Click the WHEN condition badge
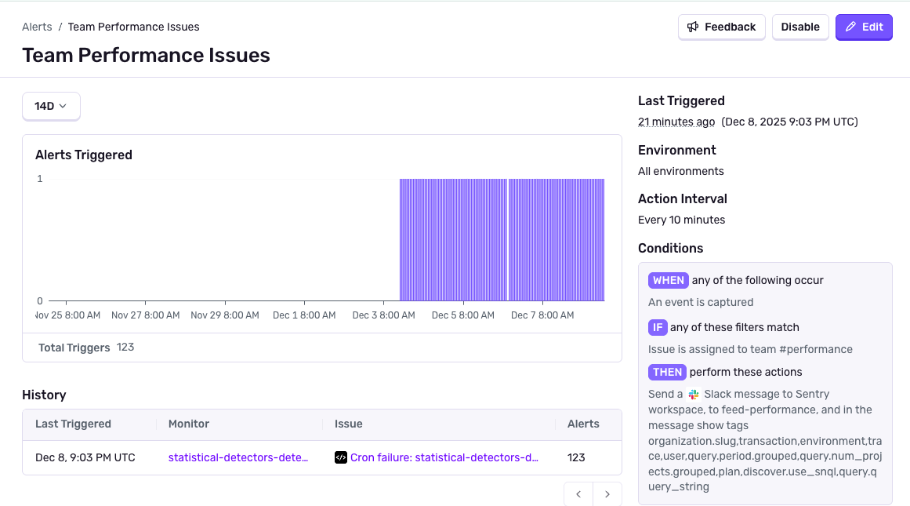Image resolution: width=910 pixels, height=506 pixels. point(668,280)
